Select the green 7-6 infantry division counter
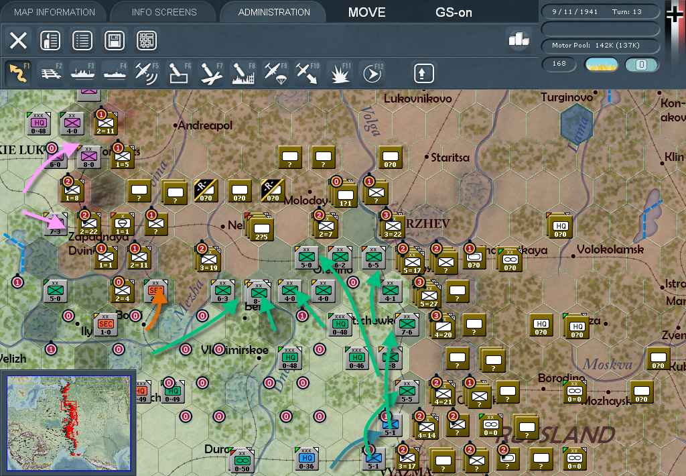Viewport: 686px width, 476px height. [x=407, y=324]
